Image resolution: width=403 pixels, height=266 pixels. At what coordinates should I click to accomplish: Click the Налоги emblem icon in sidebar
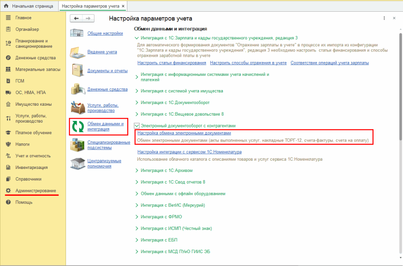[8, 144]
